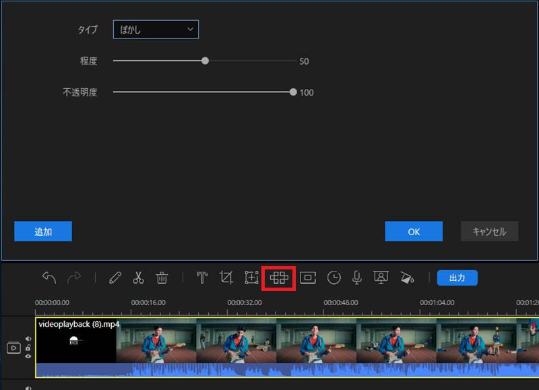Click the clip's blue audio waveform

click(287, 370)
